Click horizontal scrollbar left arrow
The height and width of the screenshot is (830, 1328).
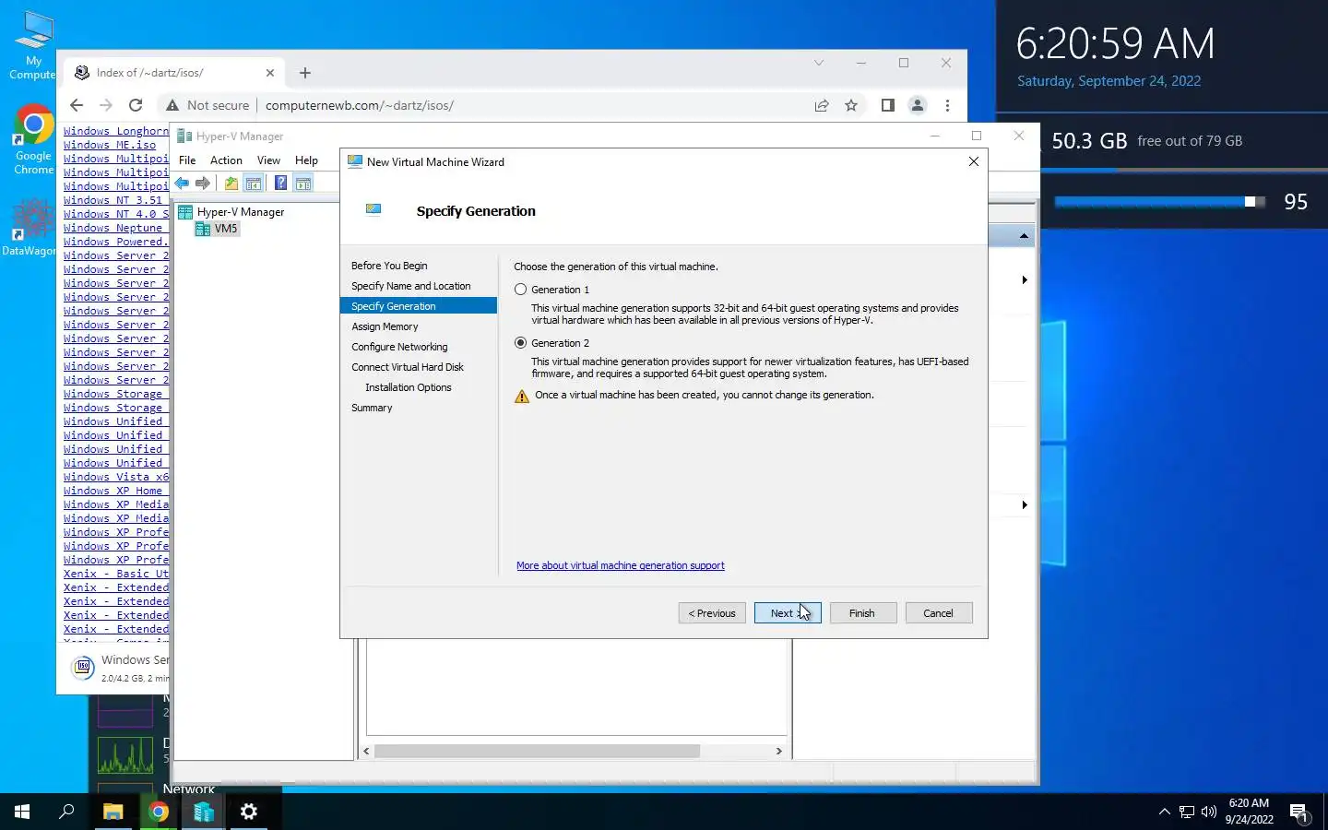[367, 752]
